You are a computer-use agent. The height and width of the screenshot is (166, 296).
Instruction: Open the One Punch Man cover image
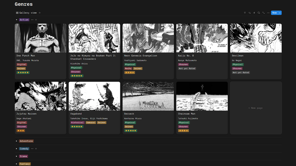(41, 38)
